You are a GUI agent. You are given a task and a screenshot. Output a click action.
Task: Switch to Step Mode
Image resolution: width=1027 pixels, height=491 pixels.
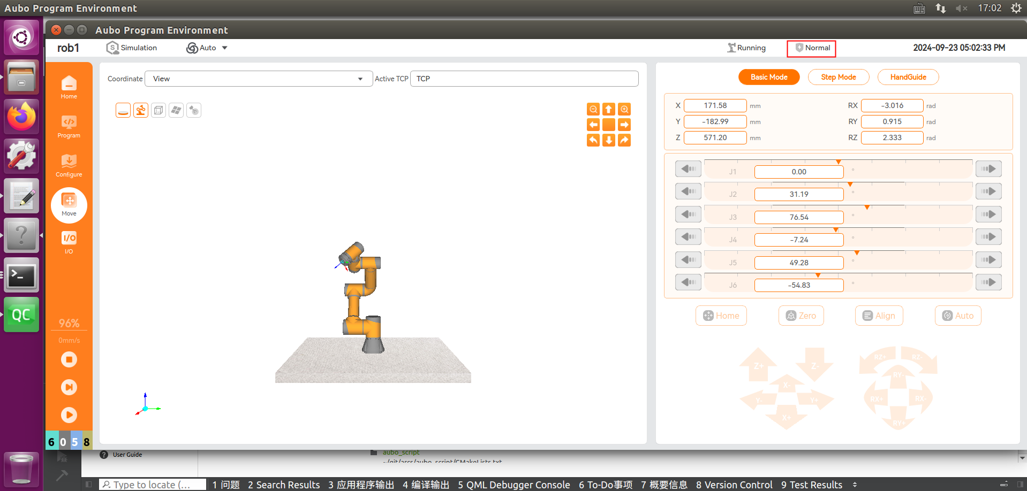[x=839, y=77]
